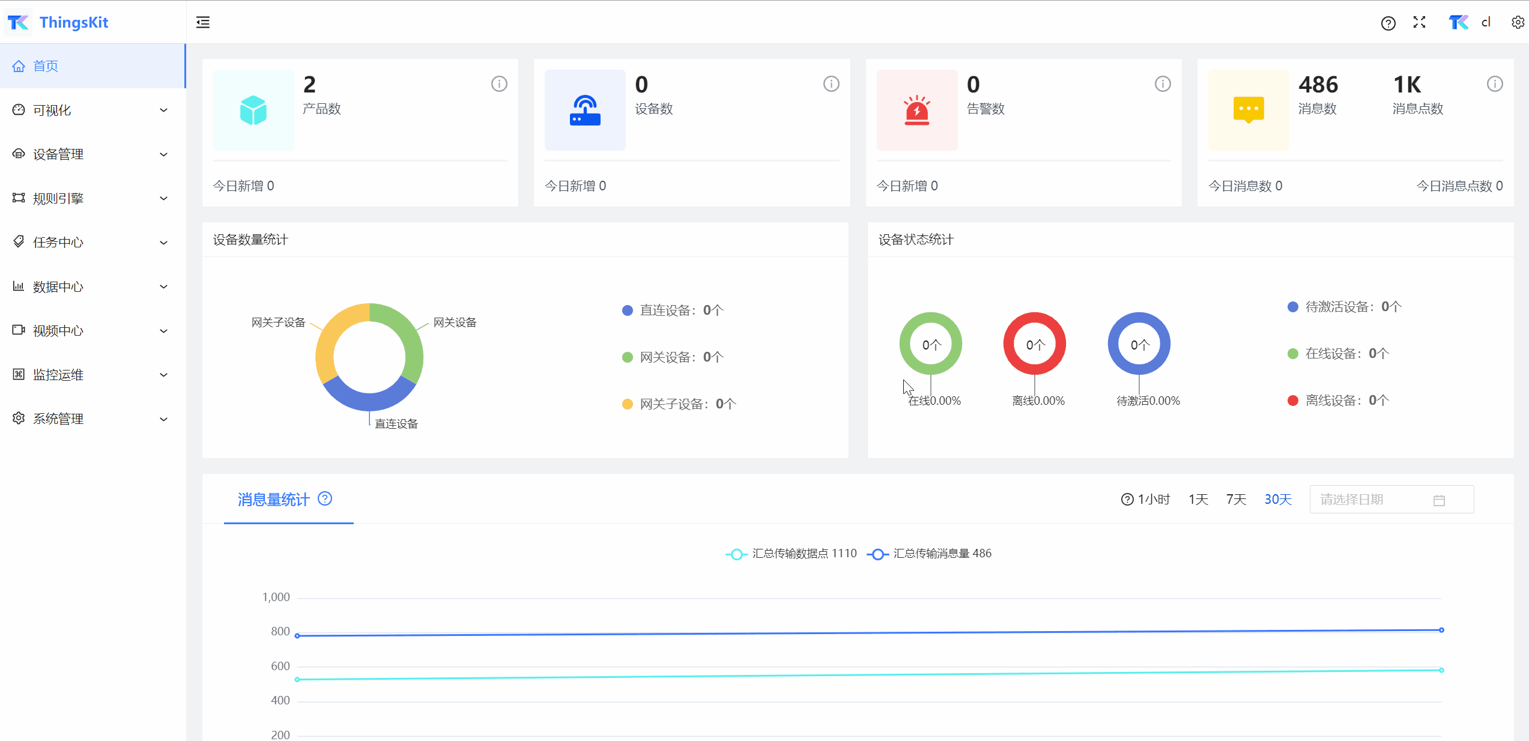Expand the 规则引擎 menu chevron
The height and width of the screenshot is (741, 1529).
(x=163, y=198)
